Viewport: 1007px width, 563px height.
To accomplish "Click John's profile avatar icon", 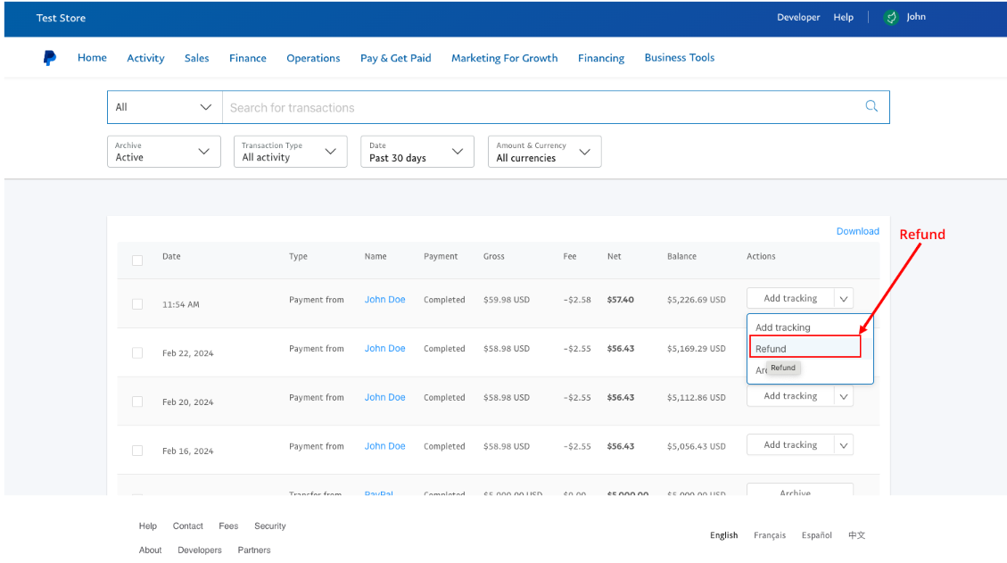I will (x=890, y=18).
